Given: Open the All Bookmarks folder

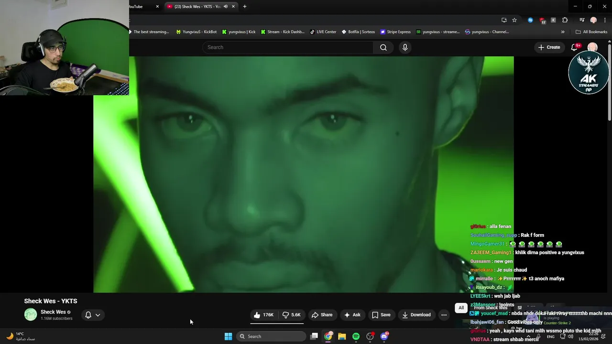Looking at the screenshot, I should point(591,32).
